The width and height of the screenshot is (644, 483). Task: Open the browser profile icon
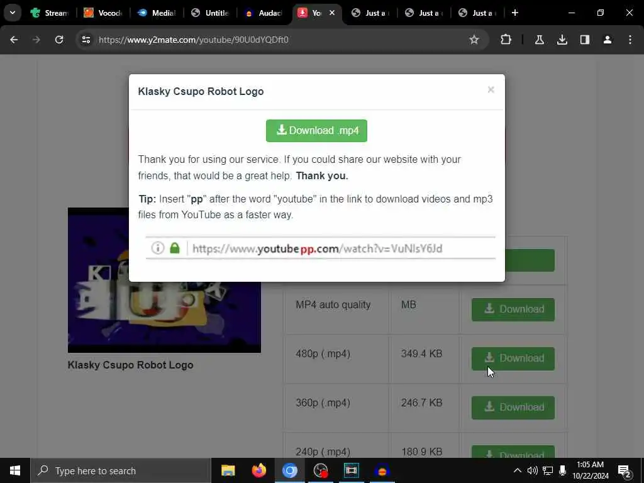(608, 40)
